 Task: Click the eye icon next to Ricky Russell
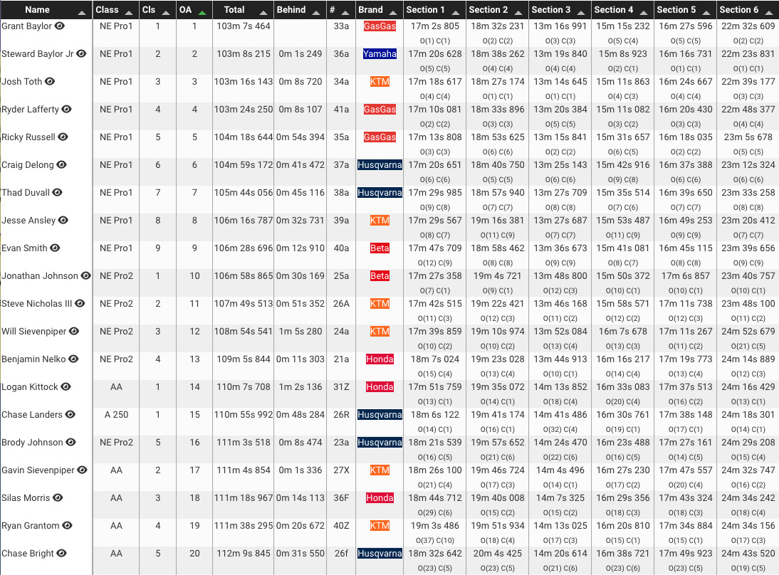(63, 137)
